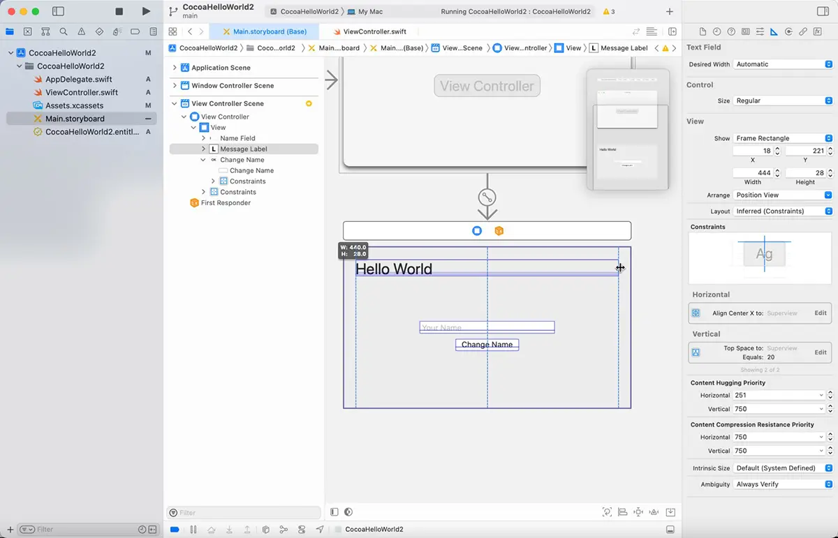The height and width of the screenshot is (538, 838).
Task: Click the Change Name button on canvas
Action: coord(487,345)
